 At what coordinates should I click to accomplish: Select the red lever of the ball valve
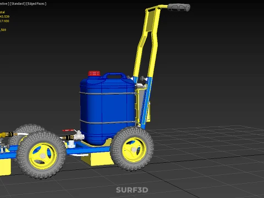click(68, 130)
